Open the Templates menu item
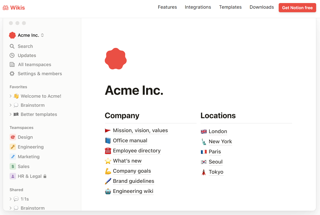The height and width of the screenshot is (215, 320). [230, 7]
